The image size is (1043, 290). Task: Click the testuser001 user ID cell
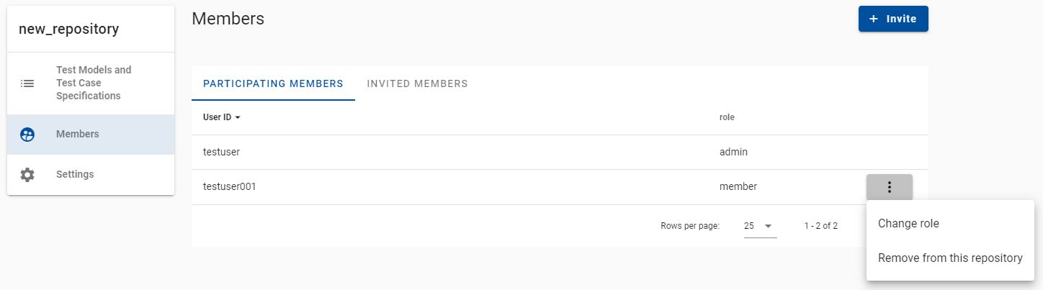pyautogui.click(x=230, y=187)
